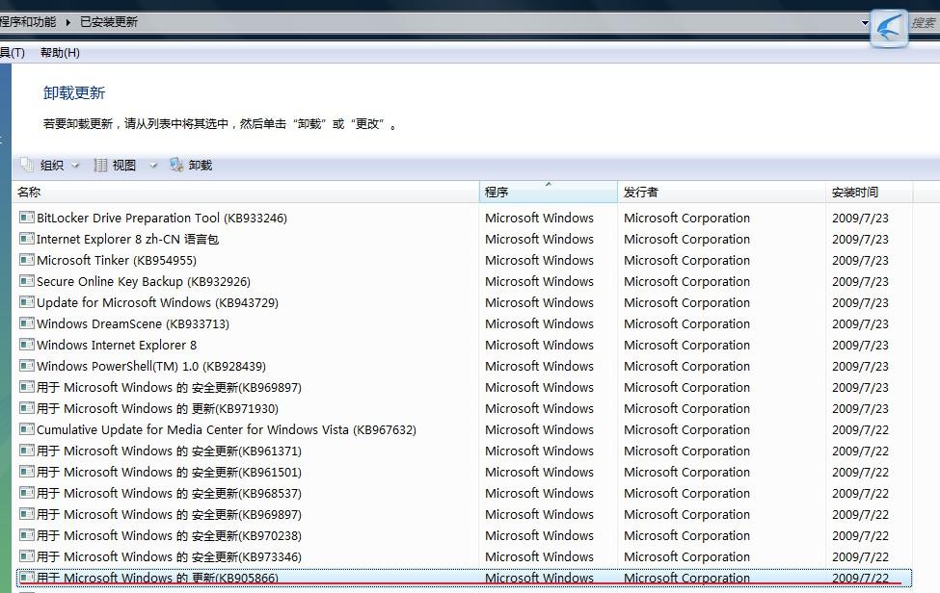Click 2009/7/22 date in KB967632 row

click(x=860, y=429)
